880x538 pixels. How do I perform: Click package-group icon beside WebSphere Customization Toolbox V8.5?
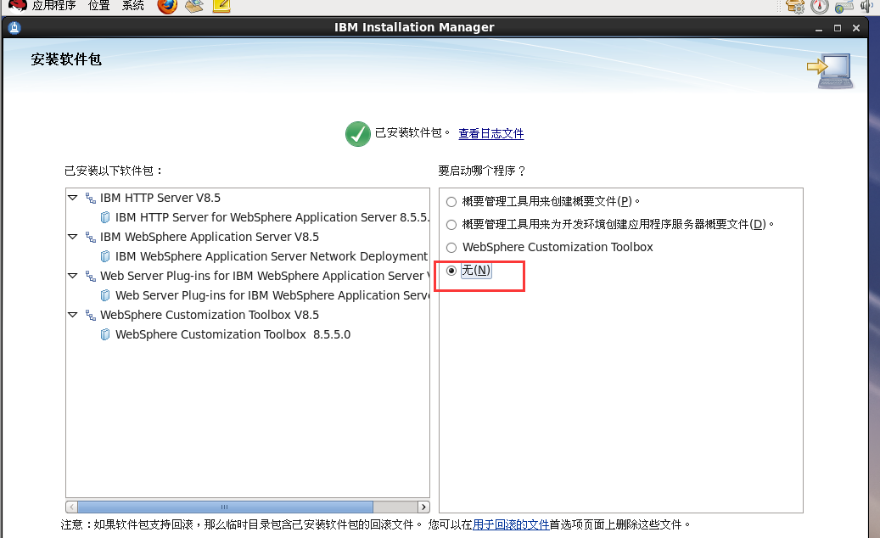point(90,315)
